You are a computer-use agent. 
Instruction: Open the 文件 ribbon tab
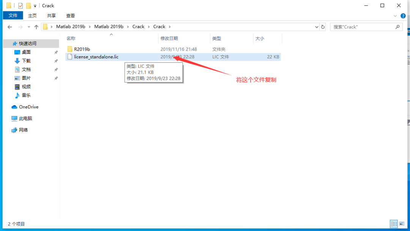pyautogui.click(x=13, y=16)
